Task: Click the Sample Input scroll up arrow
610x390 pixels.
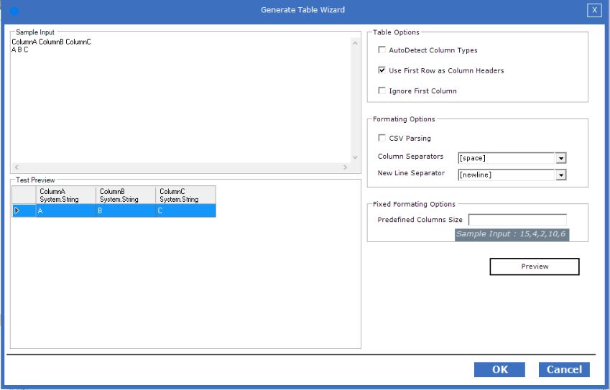Action: click(354, 43)
